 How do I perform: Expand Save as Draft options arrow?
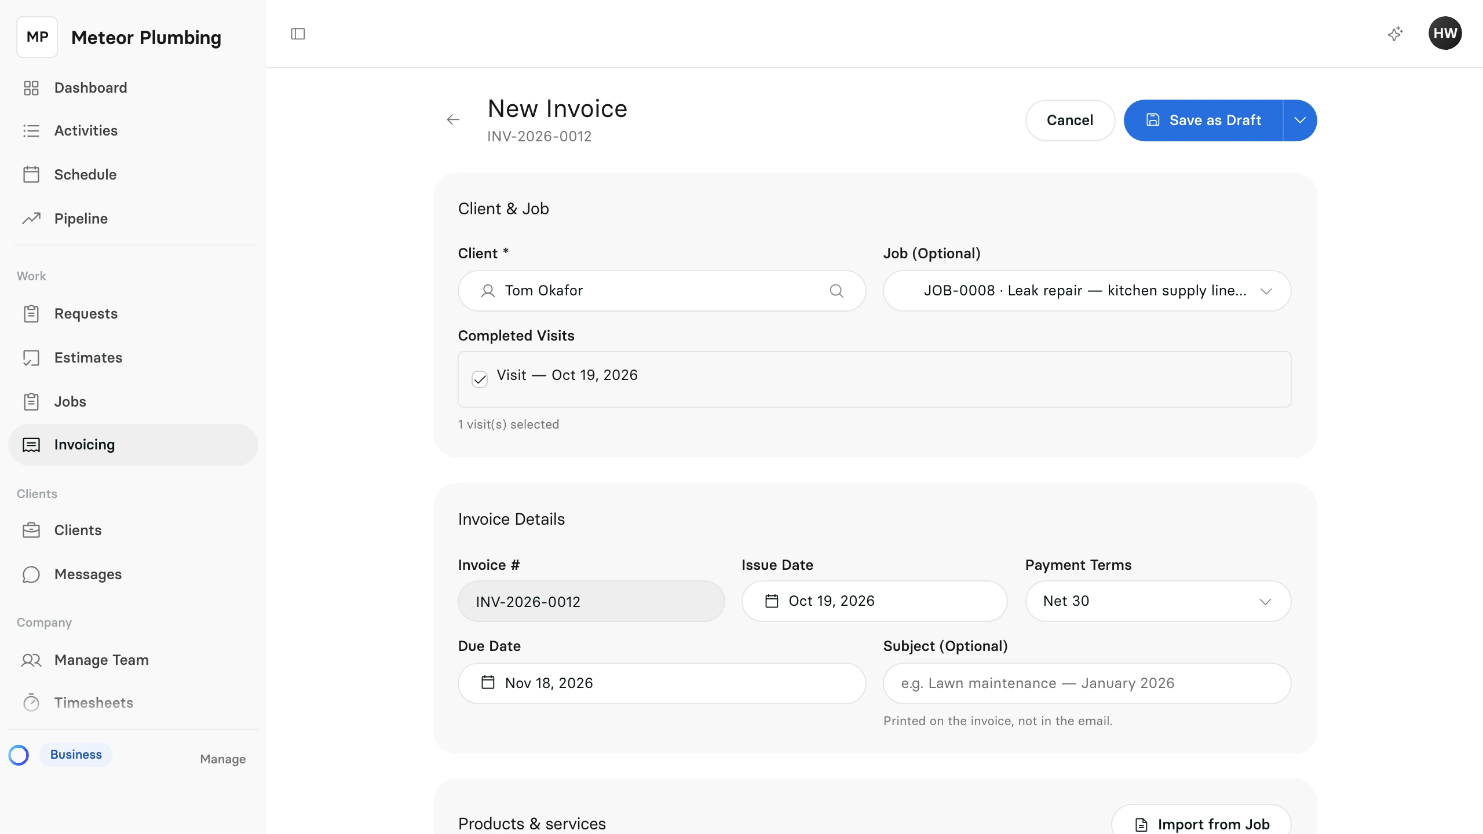[x=1300, y=120]
